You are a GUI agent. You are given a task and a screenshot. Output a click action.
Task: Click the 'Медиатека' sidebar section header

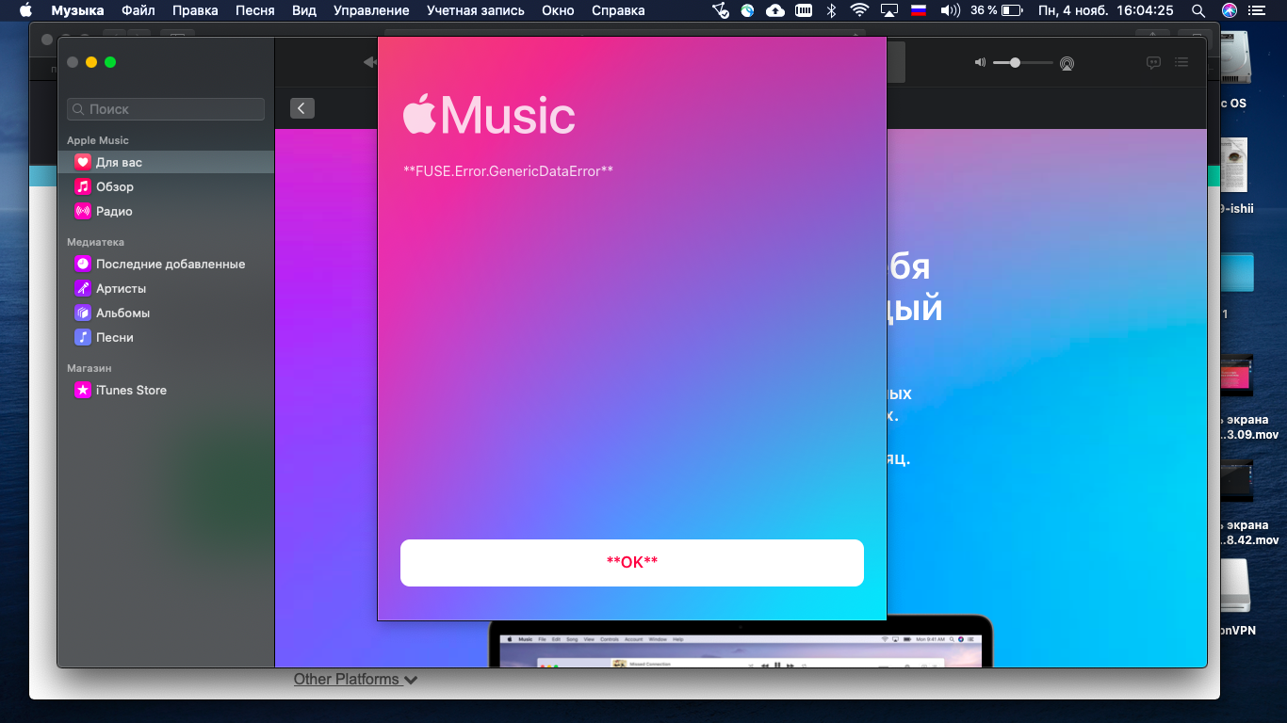point(95,242)
